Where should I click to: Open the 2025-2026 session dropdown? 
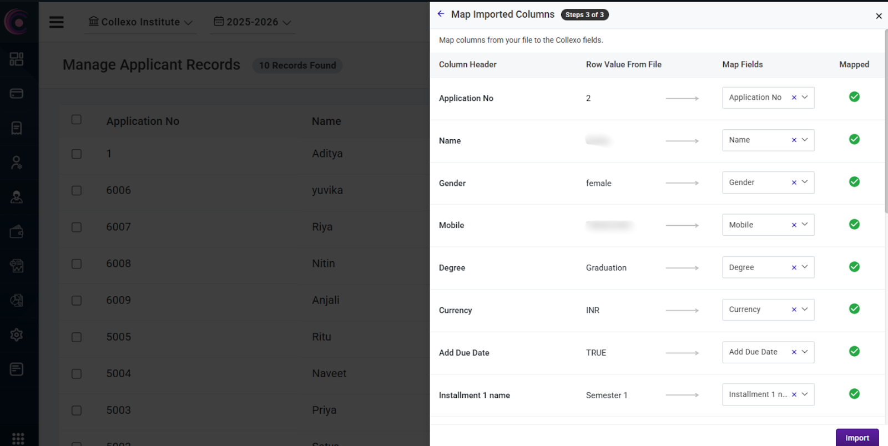(253, 22)
